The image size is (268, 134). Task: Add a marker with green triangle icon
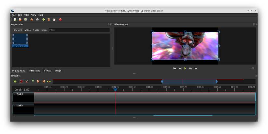point(33,81)
